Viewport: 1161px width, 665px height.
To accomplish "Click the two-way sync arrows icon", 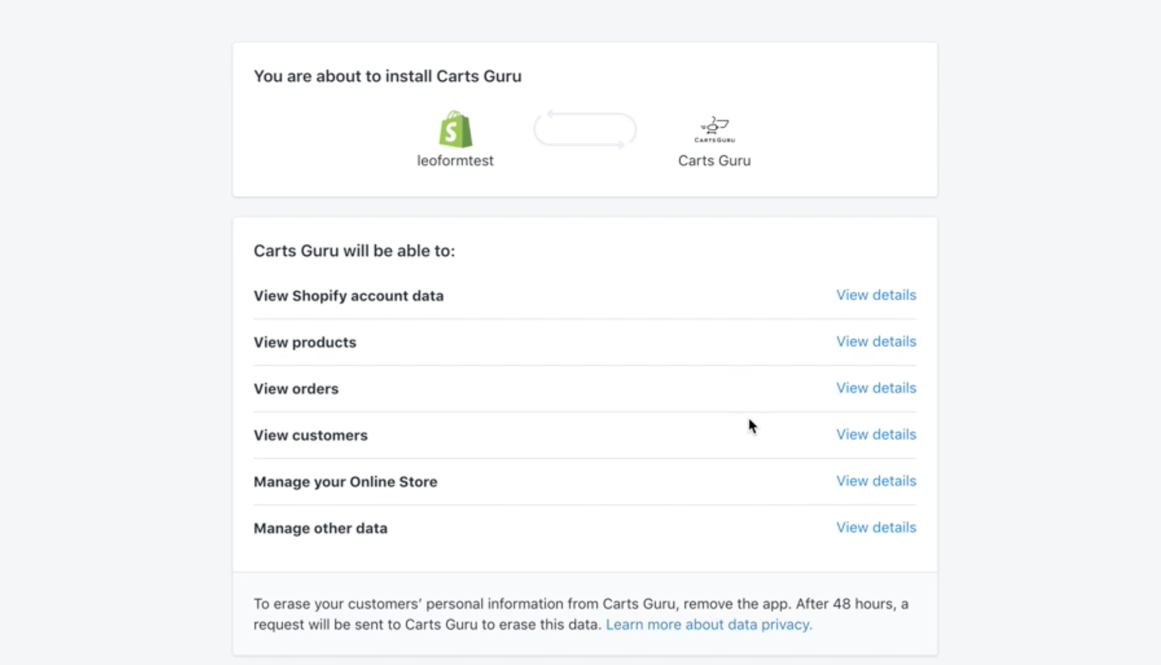I will [585, 129].
